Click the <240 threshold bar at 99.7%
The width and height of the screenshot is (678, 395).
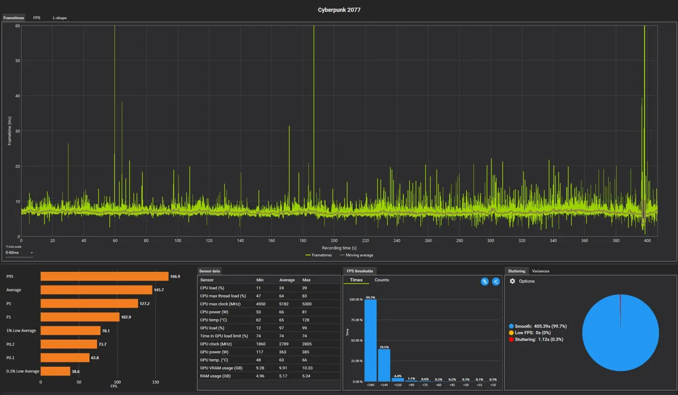point(370,340)
